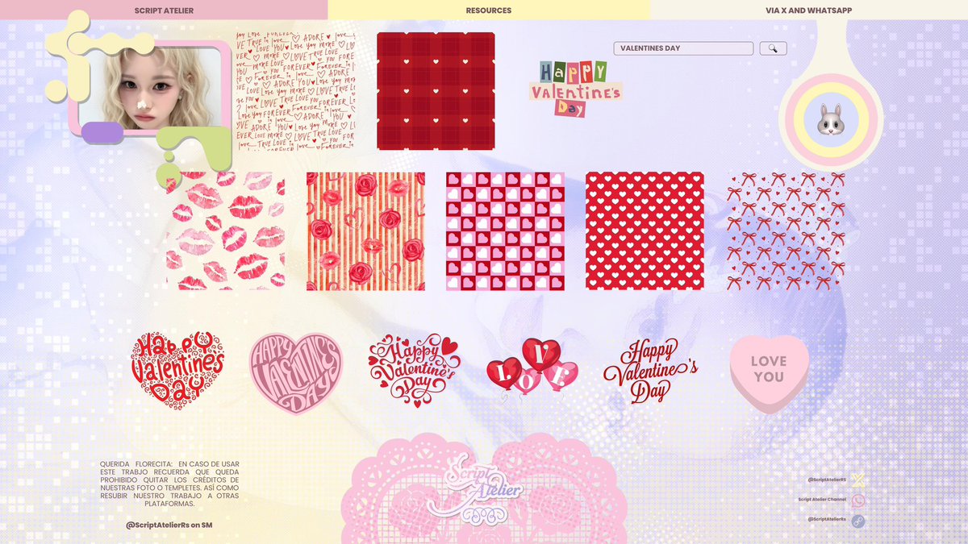Open the VIA X AND WHATSAPP tab
Image resolution: width=968 pixels, height=544 pixels.
(808, 10)
